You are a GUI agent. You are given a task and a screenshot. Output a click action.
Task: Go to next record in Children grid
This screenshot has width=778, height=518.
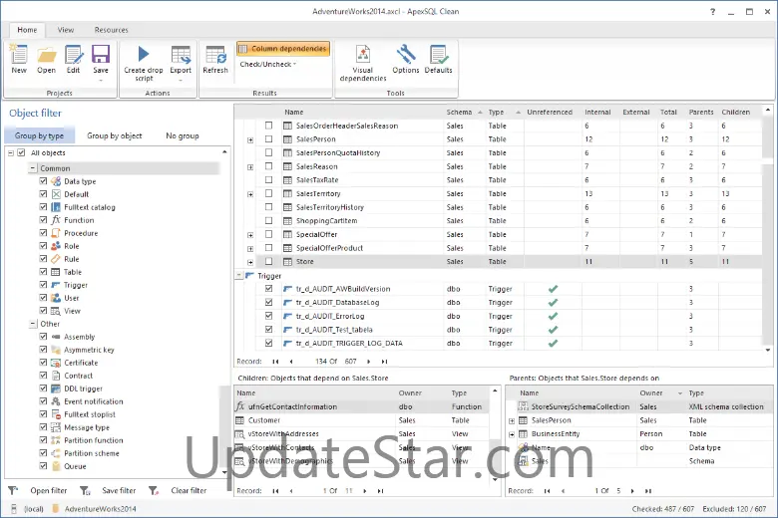[365, 491]
